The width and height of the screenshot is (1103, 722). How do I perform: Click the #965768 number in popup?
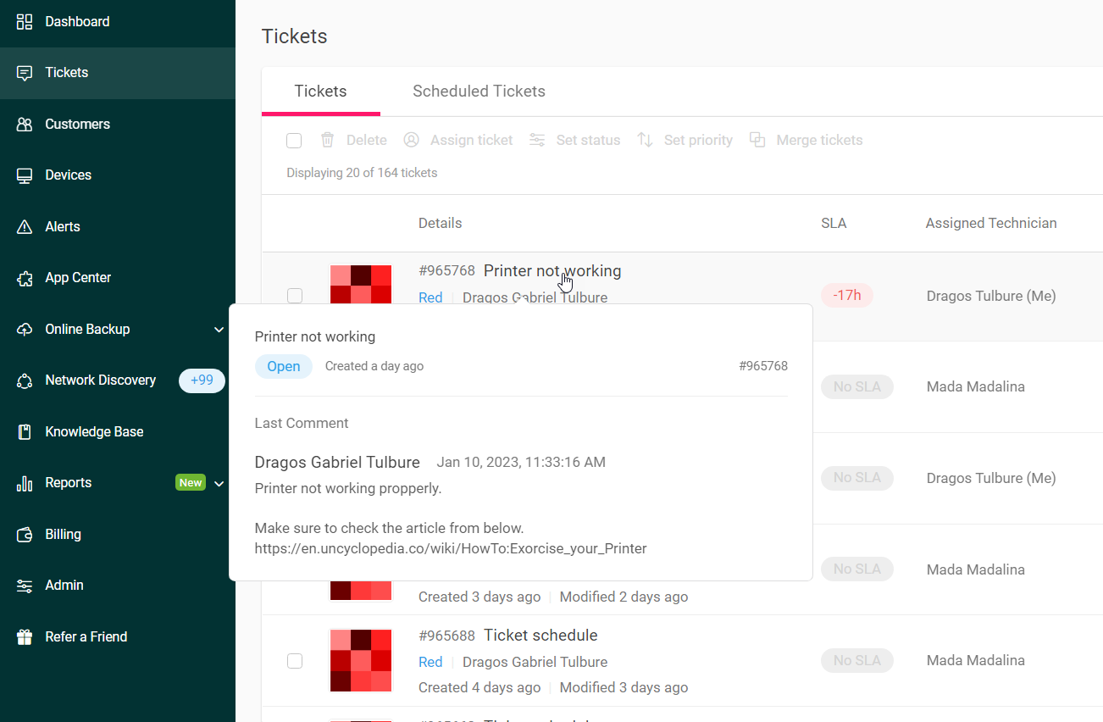[x=763, y=366]
